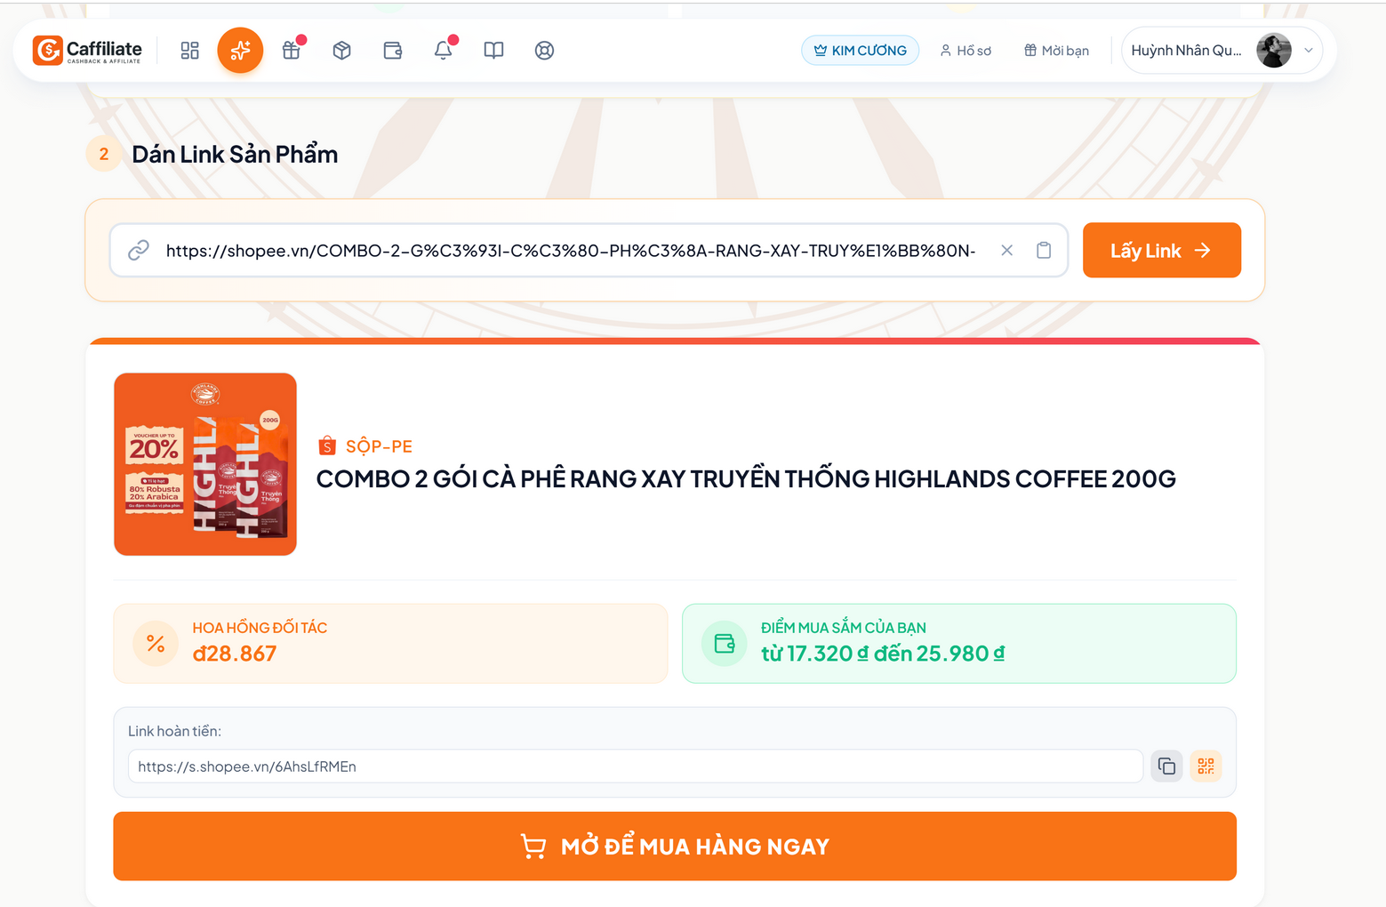Expand the Huỳnh Nhân account dropdown
The height and width of the screenshot is (907, 1386).
click(x=1309, y=51)
